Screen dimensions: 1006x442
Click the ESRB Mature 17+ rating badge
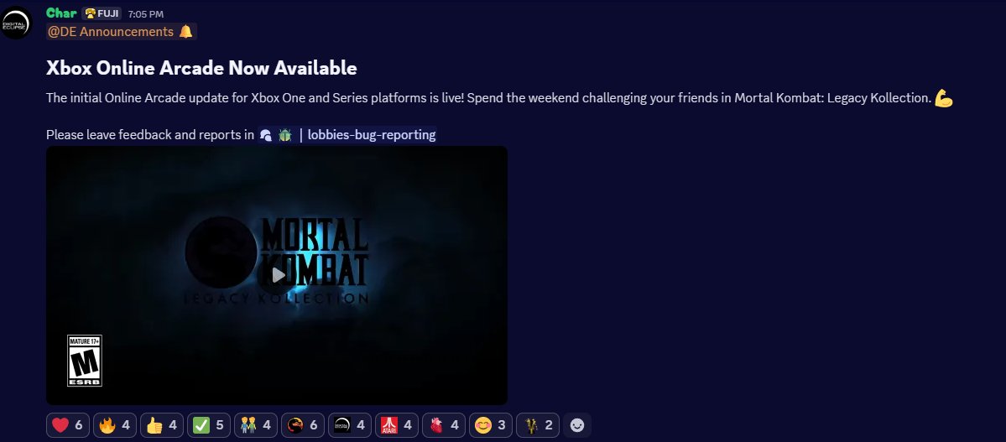click(85, 361)
